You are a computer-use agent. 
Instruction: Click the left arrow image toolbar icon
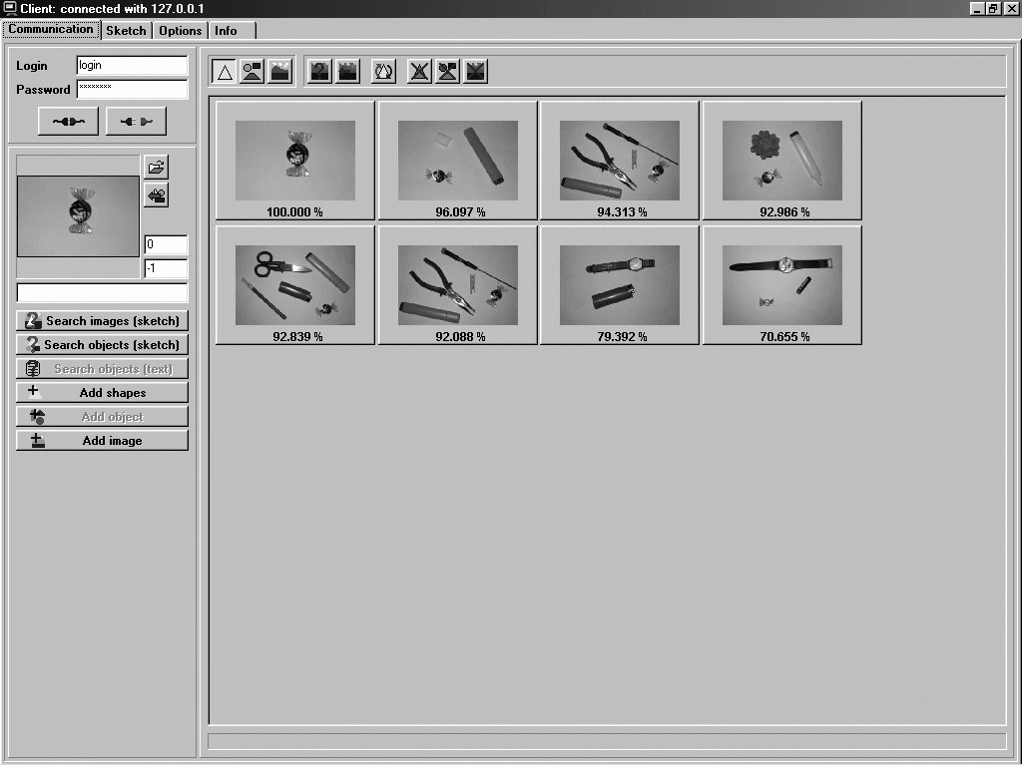pyautogui.click(x=347, y=71)
